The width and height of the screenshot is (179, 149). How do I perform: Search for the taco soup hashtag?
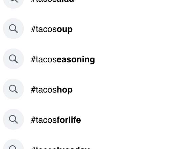tap(52, 29)
